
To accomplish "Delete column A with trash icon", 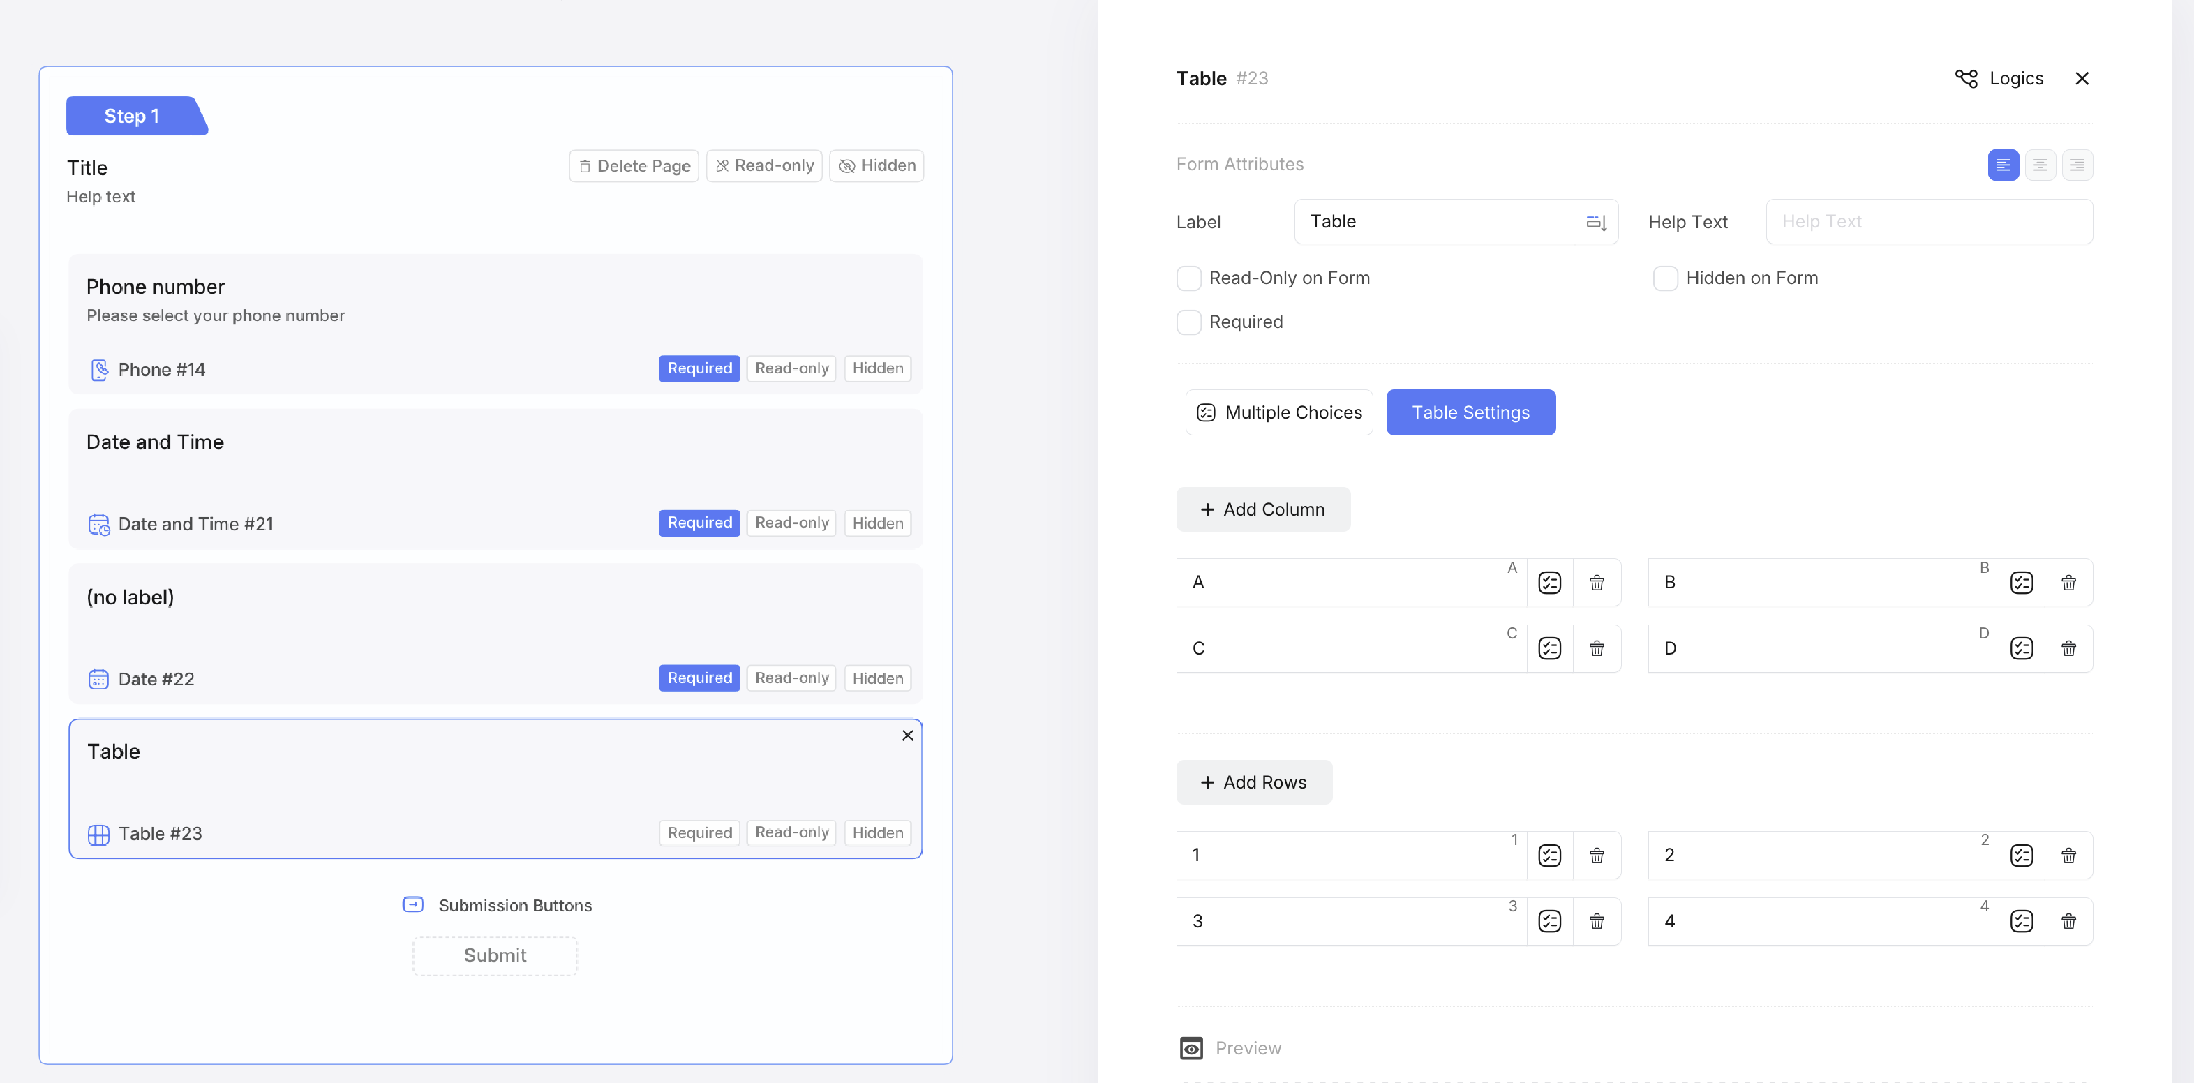I will click(1596, 583).
